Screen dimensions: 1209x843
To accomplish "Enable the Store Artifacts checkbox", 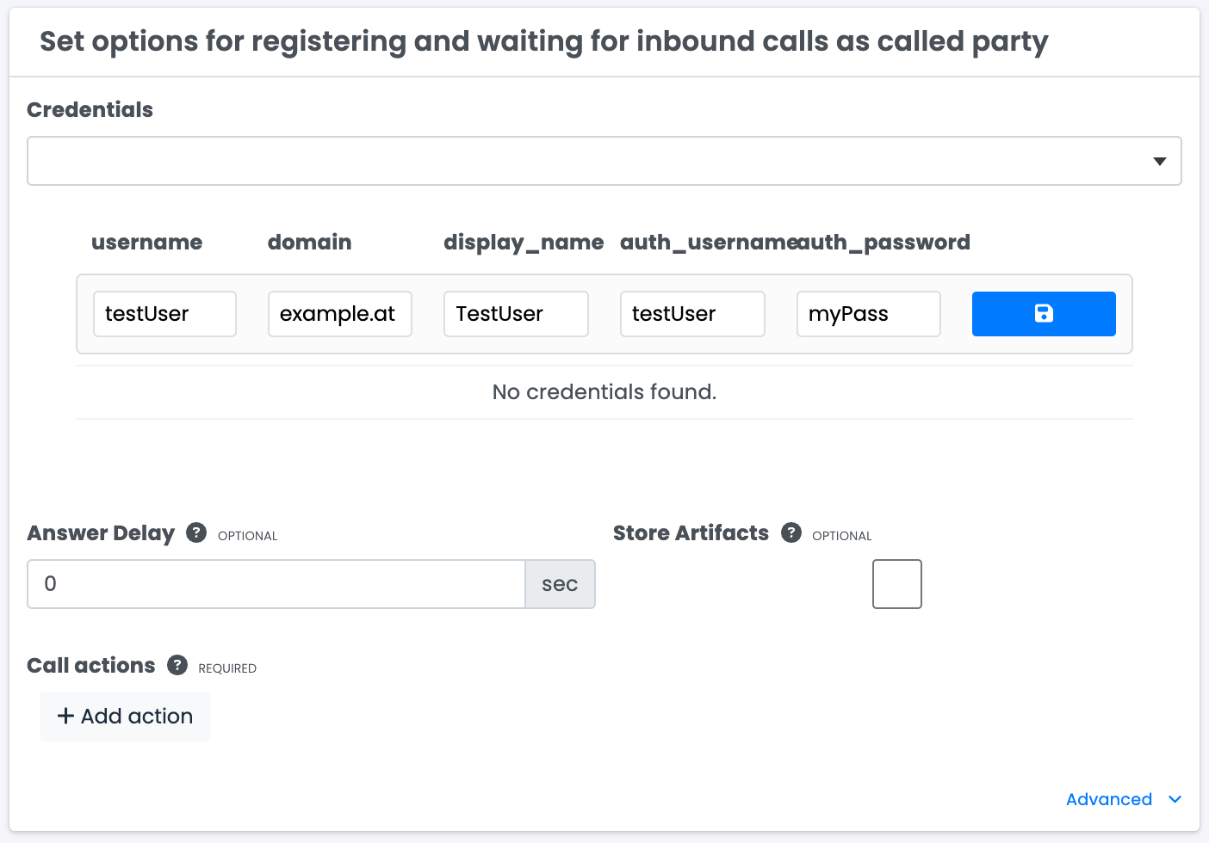I will click(x=897, y=584).
